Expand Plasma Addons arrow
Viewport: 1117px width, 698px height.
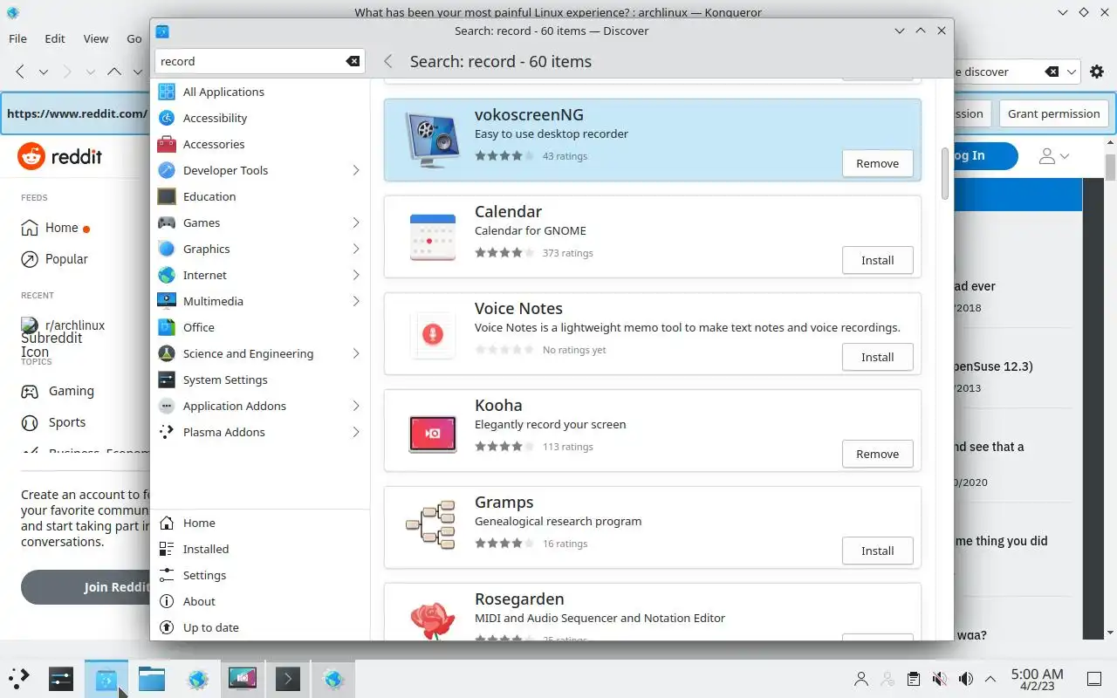[356, 432]
